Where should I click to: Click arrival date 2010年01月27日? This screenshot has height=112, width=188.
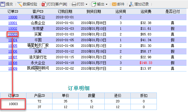[x=94, y=63]
